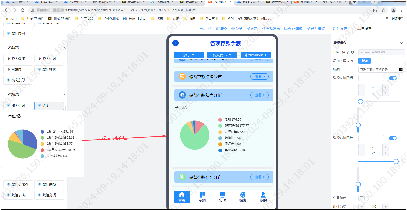Check the 背景颜色 checkbox
The height and width of the screenshot is (210, 407).
click(362, 198)
